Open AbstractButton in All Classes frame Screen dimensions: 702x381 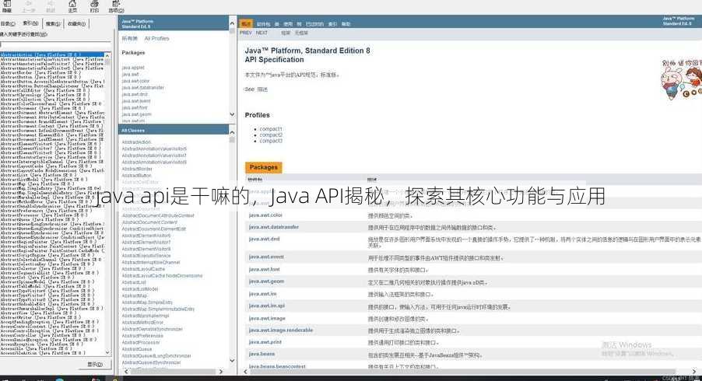pos(136,176)
